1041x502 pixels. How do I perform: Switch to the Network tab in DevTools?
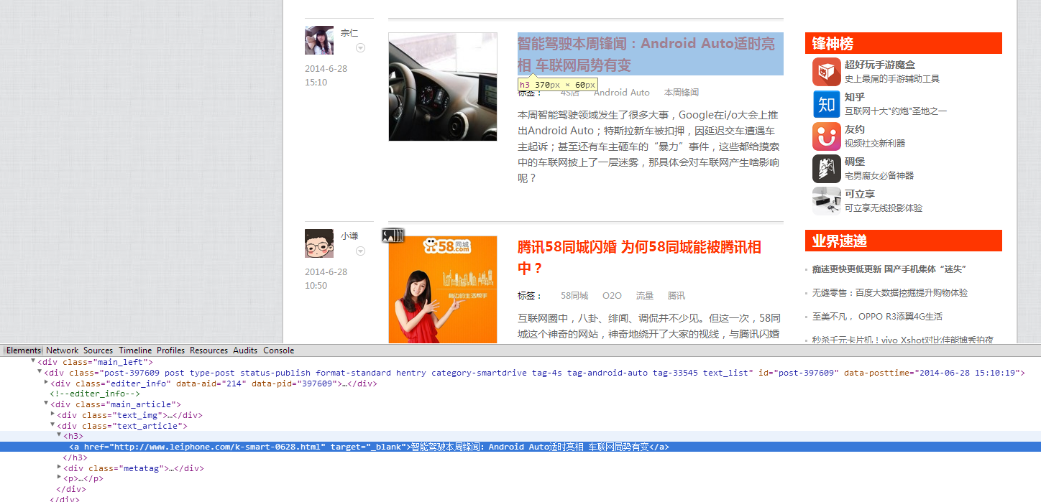[x=63, y=350]
